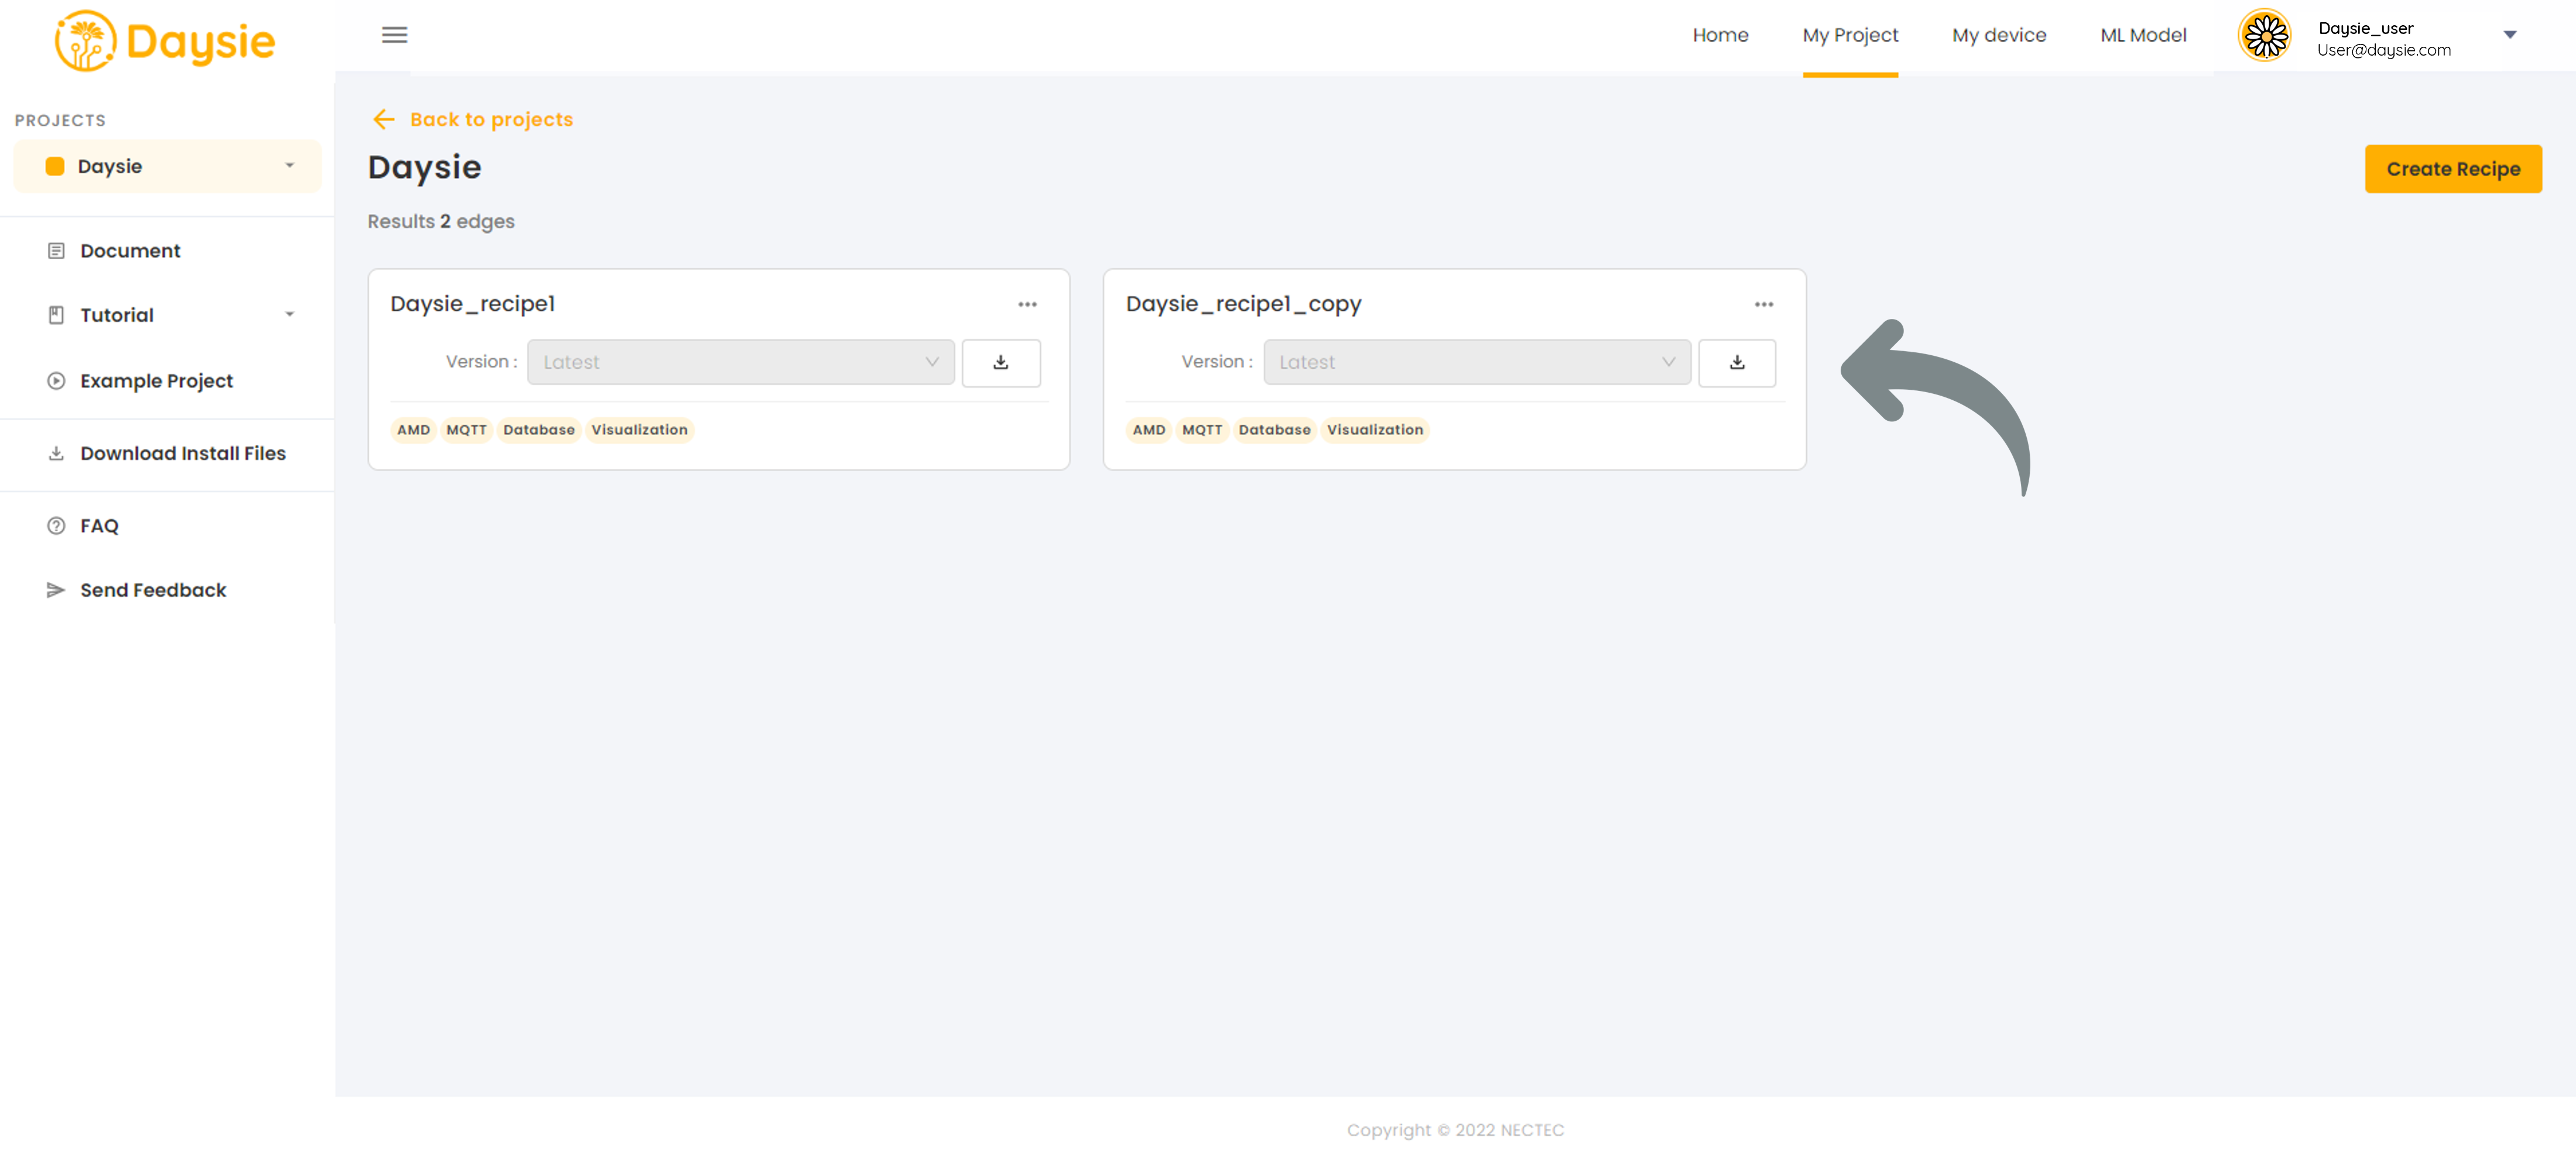Screen dimensions: 2576x1164
Task: Click the orange Daysie project color square
Action: [x=55, y=166]
